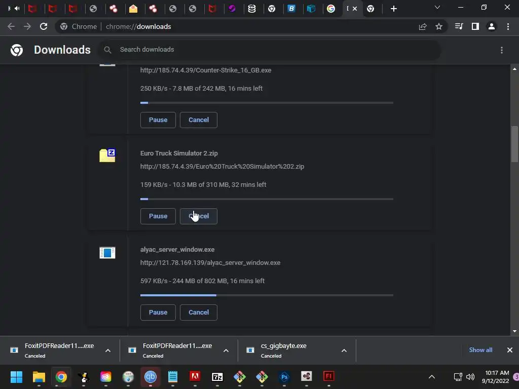The width and height of the screenshot is (519, 389).
Task: Go forward to the next page
Action: 27,26
